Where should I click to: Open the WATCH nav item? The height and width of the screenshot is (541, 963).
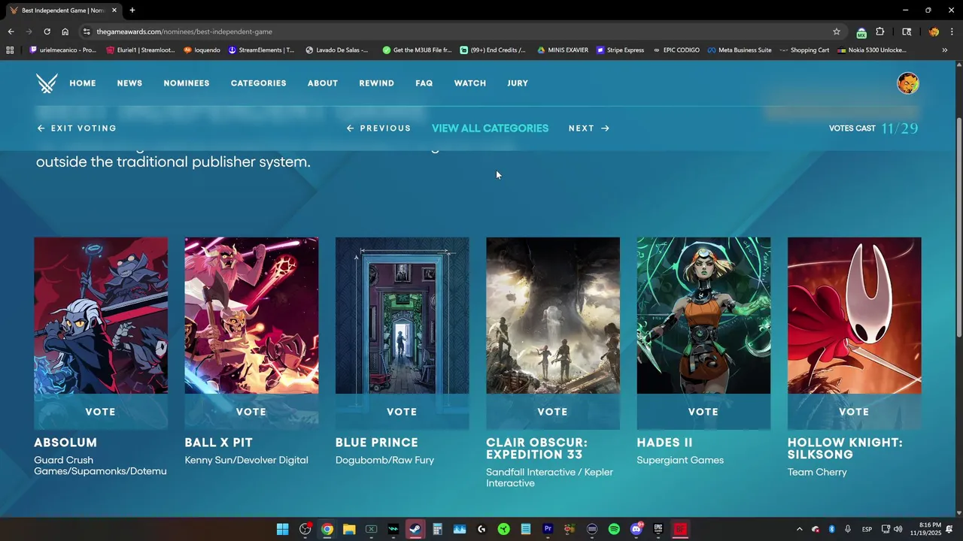(x=470, y=83)
